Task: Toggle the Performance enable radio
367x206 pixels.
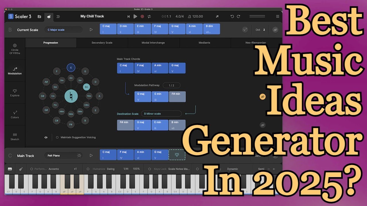Action: [31, 169]
